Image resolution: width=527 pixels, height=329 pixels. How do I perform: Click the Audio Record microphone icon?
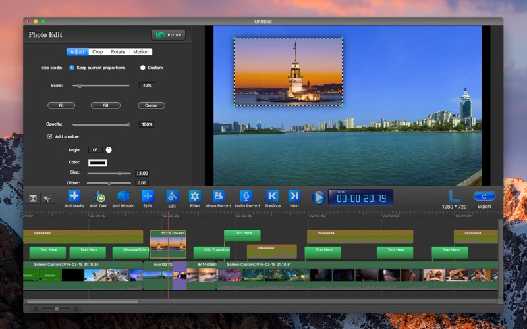coord(246,196)
